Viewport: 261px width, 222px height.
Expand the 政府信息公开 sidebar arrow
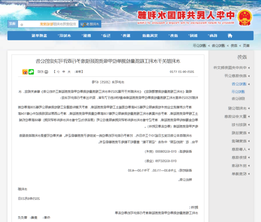pos(249,76)
